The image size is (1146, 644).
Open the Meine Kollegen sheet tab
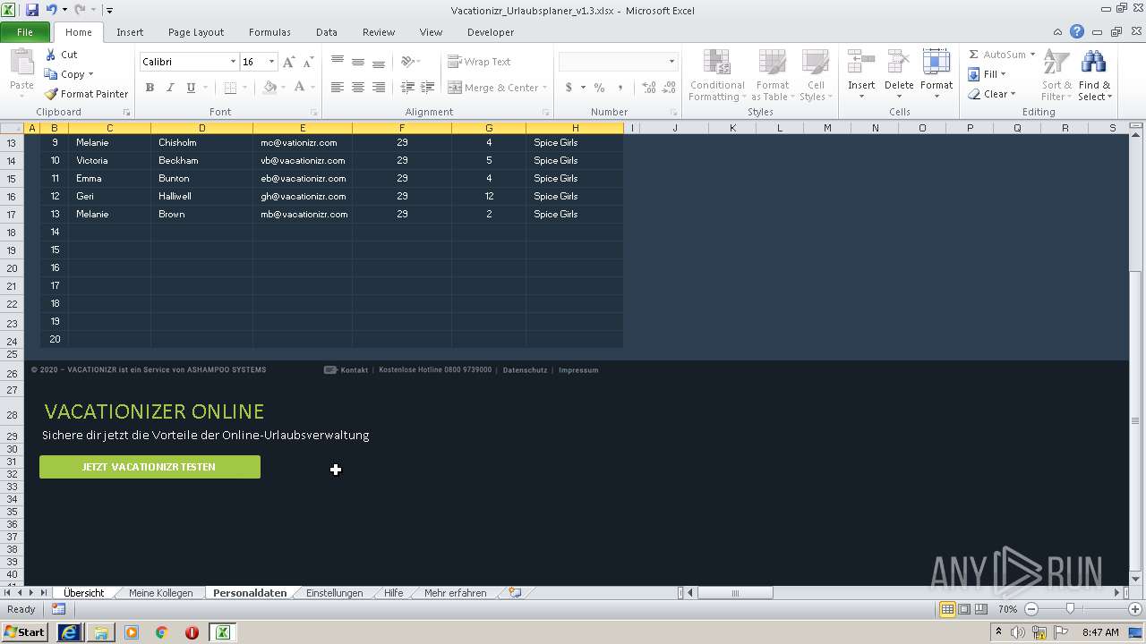(x=160, y=593)
